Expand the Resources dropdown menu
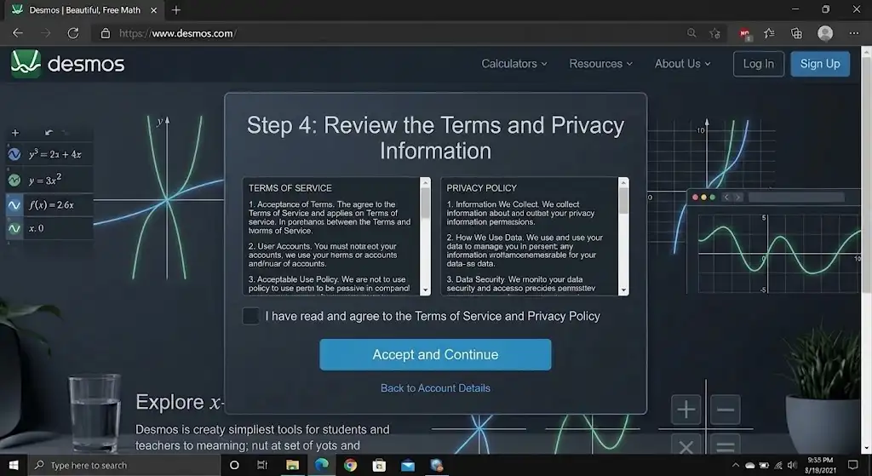The width and height of the screenshot is (872, 476). (x=600, y=63)
